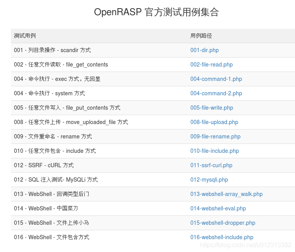Open the 016-webshell-include.php link
The width and height of the screenshot is (295, 252).
click(x=222, y=237)
